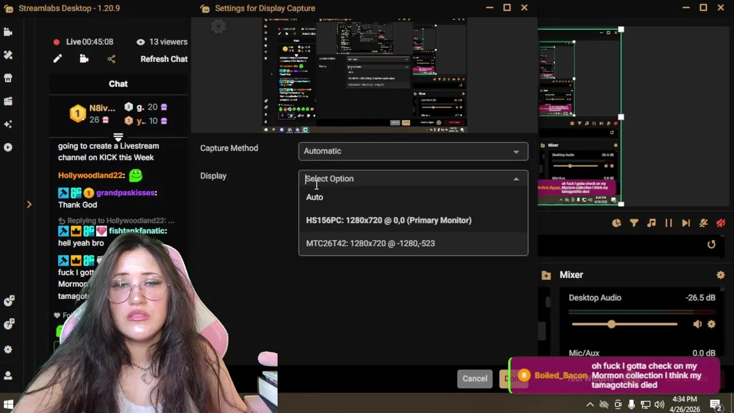The height and width of the screenshot is (413, 734).
Task: Open the Editor from the left sidebar
Action: pyautogui.click(x=8, y=32)
